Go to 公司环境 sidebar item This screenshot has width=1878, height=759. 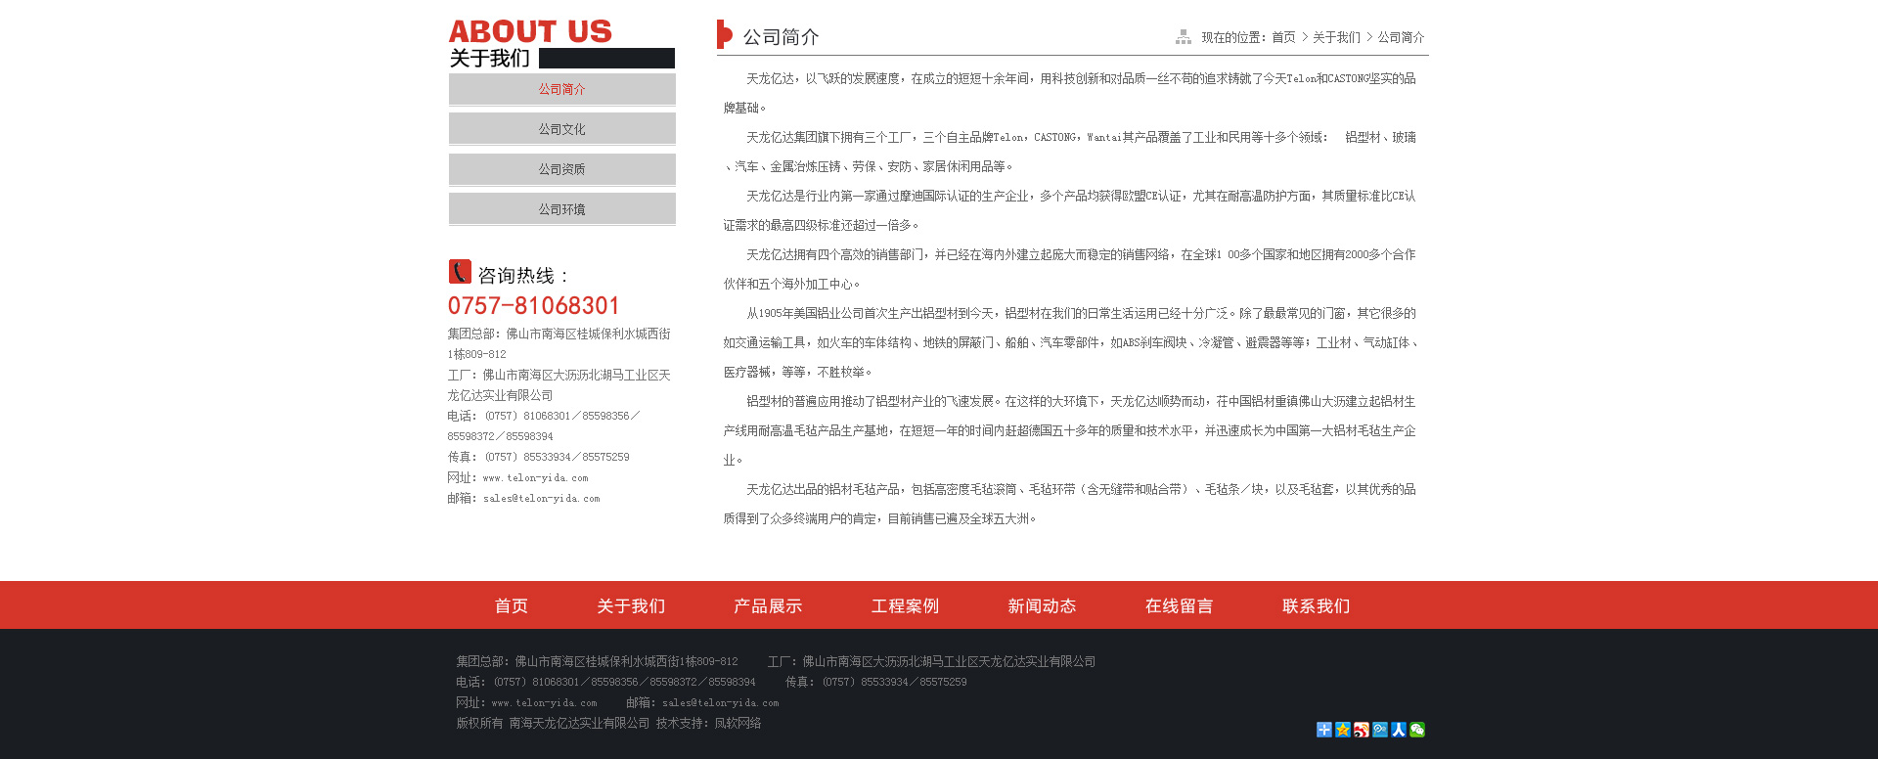pyautogui.click(x=561, y=209)
